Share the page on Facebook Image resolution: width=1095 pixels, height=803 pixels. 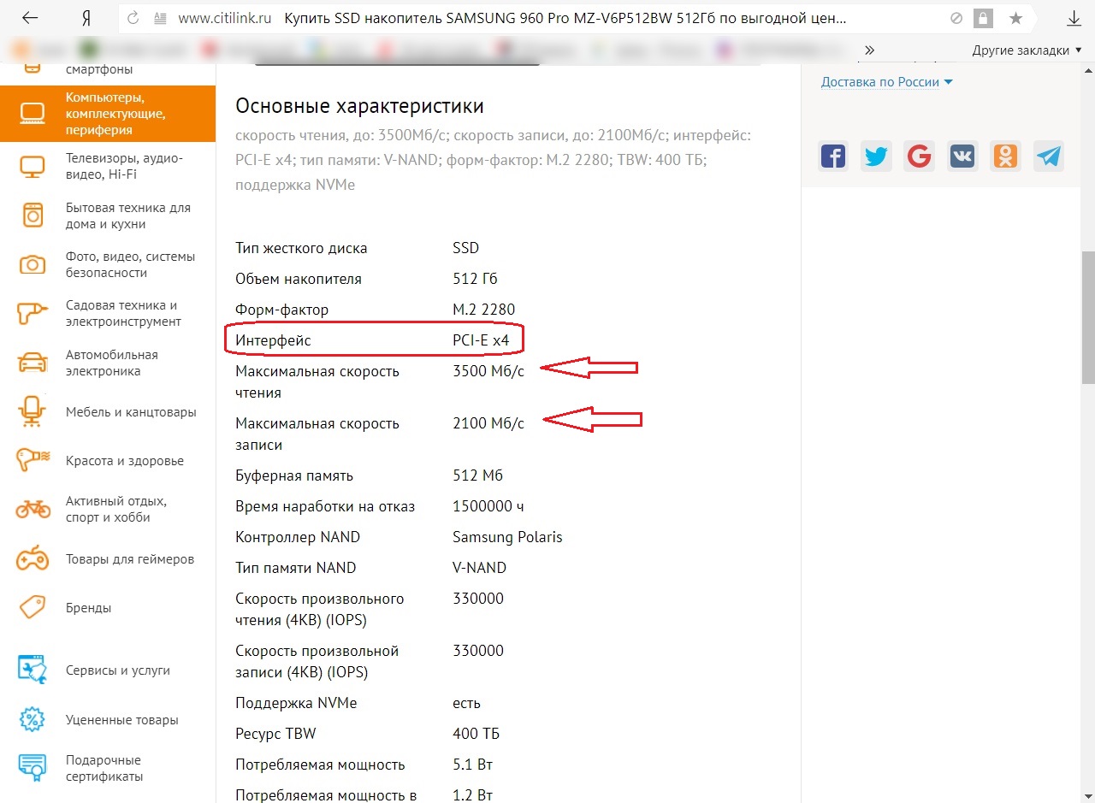(x=833, y=156)
